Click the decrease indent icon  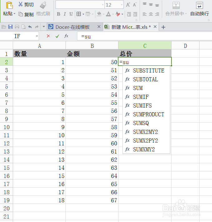pos(129,14)
